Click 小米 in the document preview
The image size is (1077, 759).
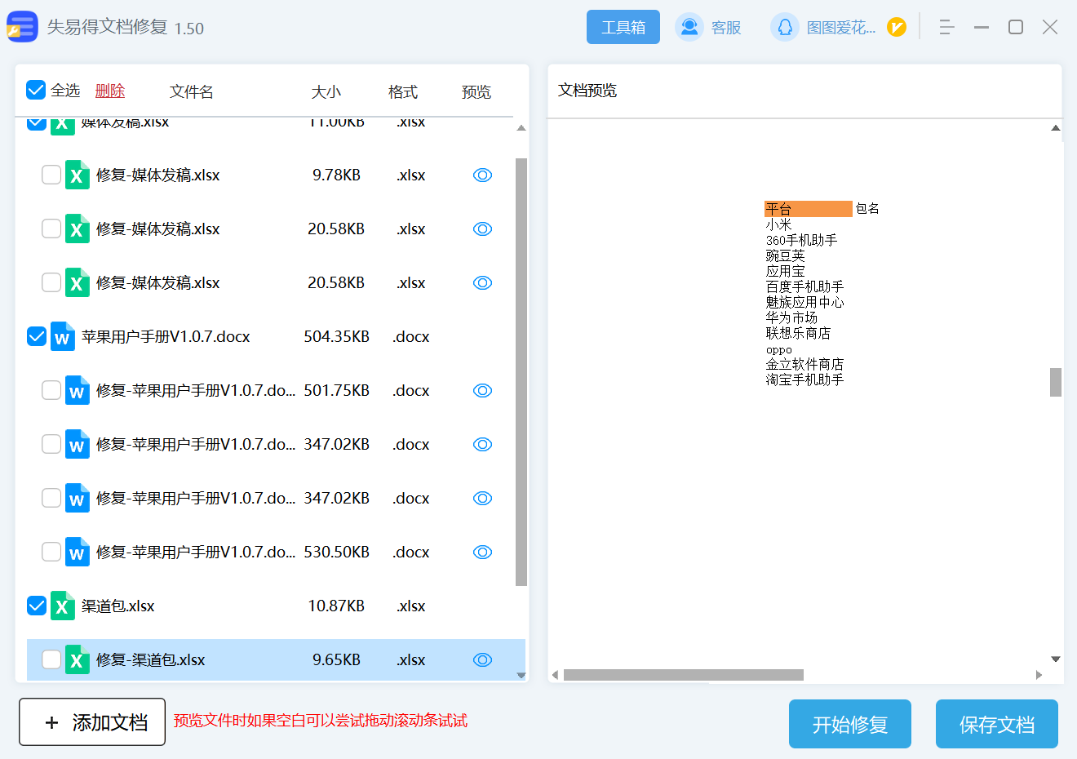[779, 224]
